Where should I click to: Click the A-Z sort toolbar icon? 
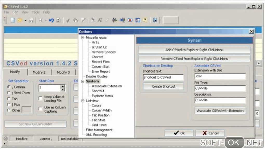[115, 20]
